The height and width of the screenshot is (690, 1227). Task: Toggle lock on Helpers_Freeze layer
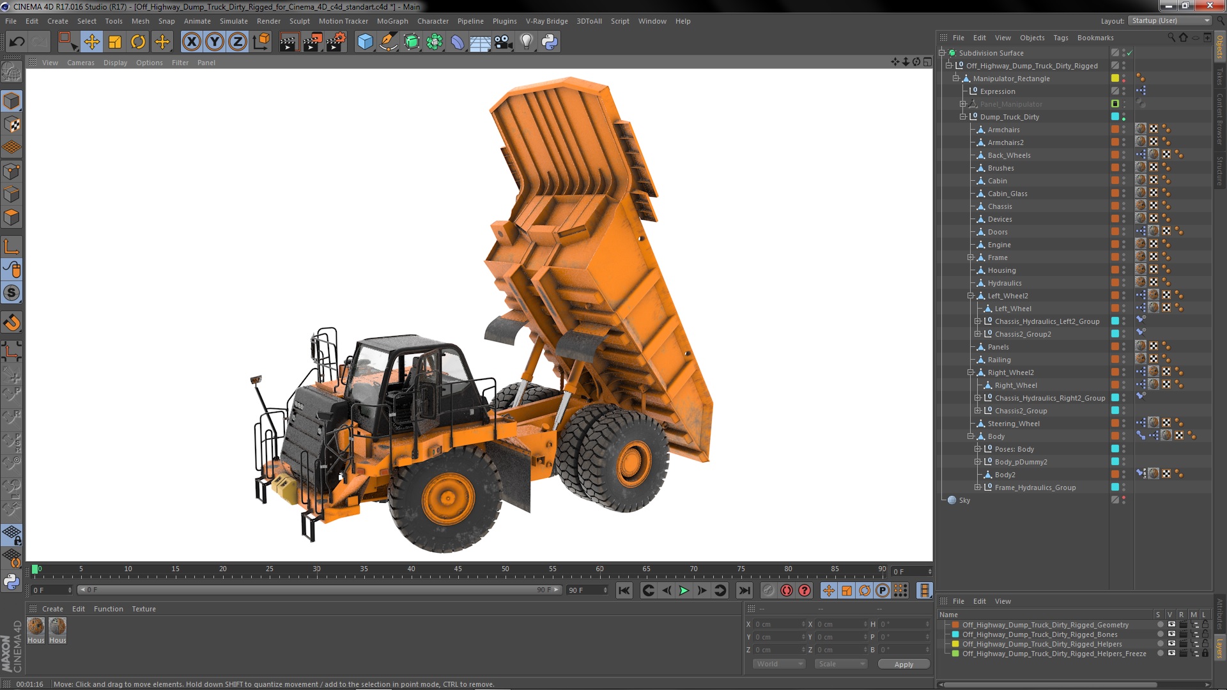click(1205, 654)
